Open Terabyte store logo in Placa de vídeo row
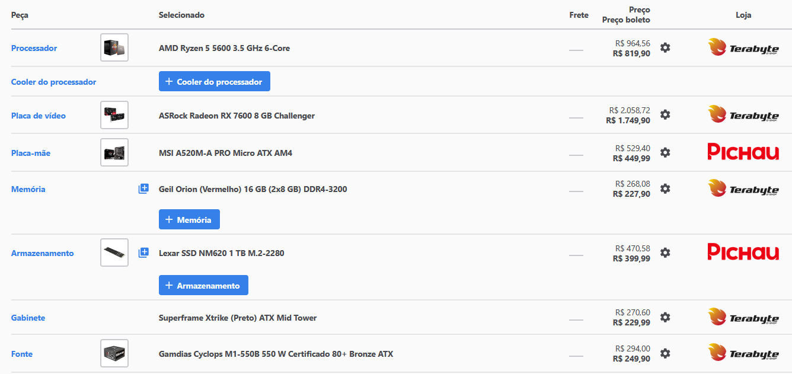 (743, 114)
